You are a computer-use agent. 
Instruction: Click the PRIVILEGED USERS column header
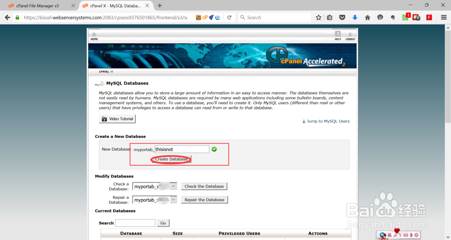(x=239, y=233)
